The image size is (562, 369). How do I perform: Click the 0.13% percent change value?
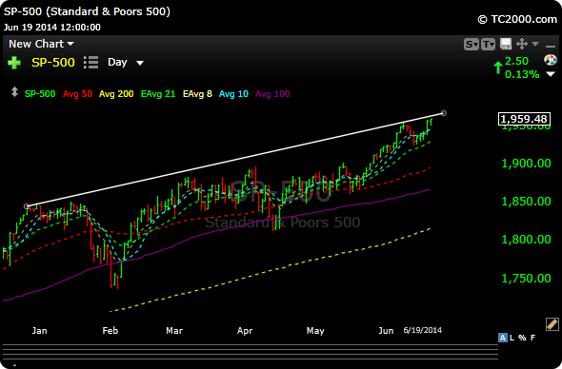click(x=522, y=74)
